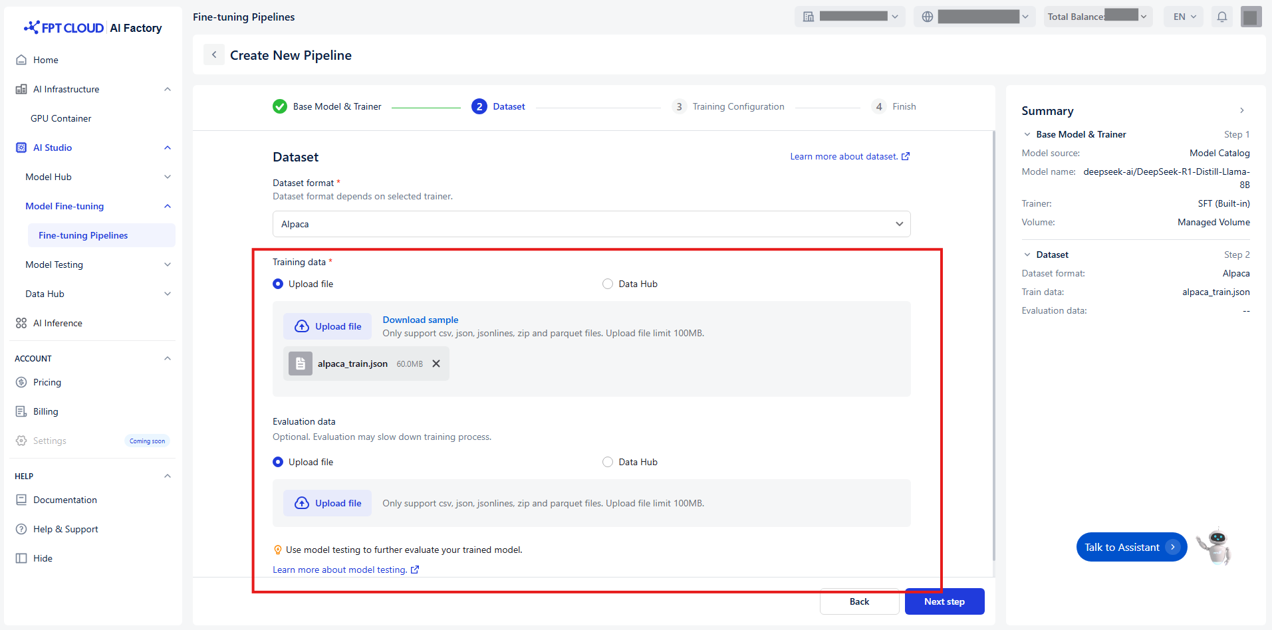Click the Next step button
Screen dimensions: 1272x630
coord(944,601)
